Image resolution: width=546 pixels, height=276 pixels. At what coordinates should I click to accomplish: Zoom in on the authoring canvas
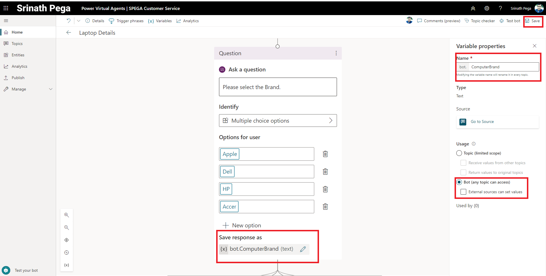click(67, 215)
